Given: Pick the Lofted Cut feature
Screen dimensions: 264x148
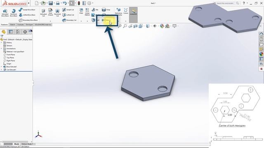Looking at the screenshot, I should click(68, 15).
